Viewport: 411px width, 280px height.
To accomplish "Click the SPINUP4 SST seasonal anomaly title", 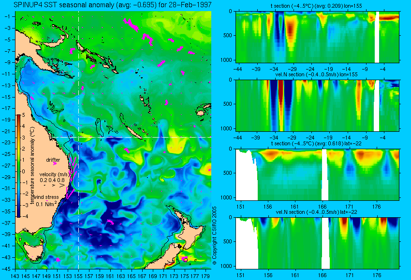I will (x=113, y=5).
